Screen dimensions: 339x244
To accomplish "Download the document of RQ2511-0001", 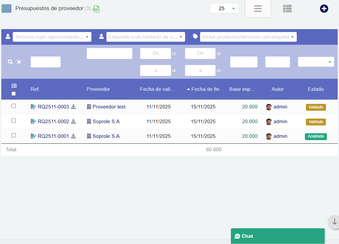I will pos(74,136).
